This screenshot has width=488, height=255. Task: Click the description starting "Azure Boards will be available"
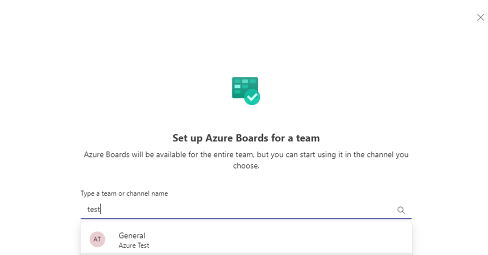click(246, 155)
